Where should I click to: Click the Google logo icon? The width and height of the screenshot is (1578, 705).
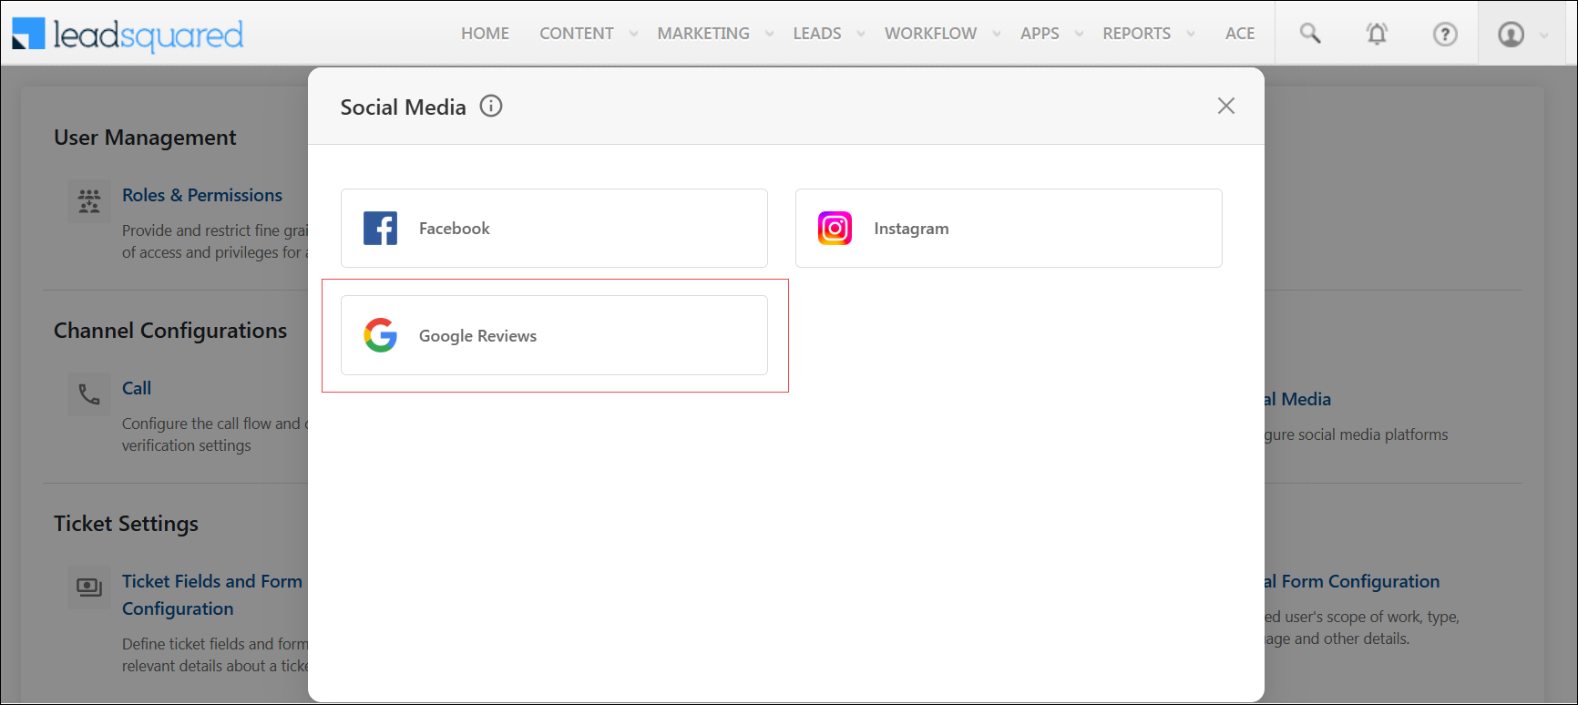coord(380,335)
